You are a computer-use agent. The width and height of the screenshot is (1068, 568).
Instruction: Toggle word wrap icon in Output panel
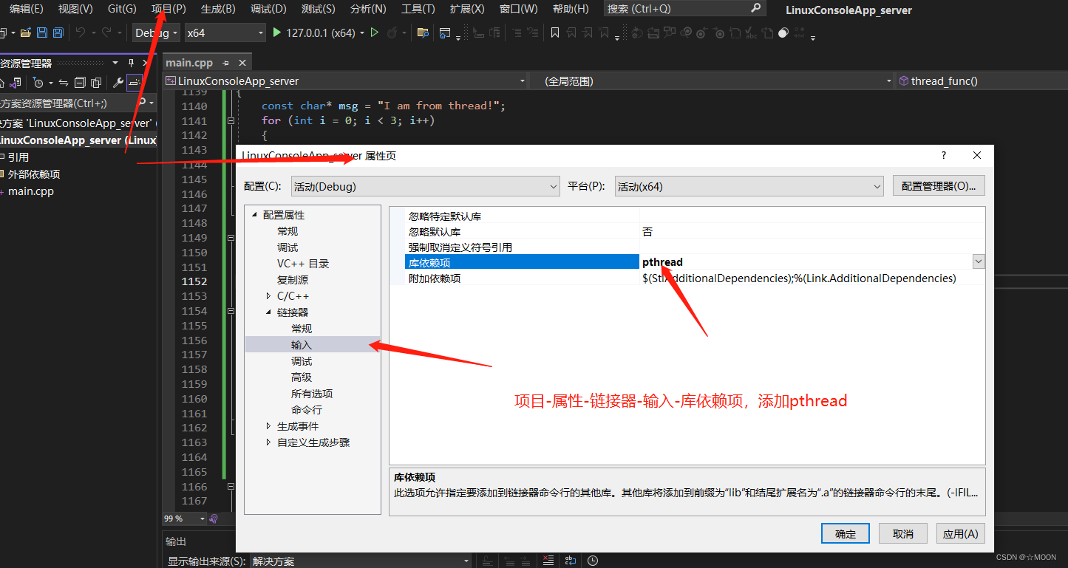[x=571, y=561]
